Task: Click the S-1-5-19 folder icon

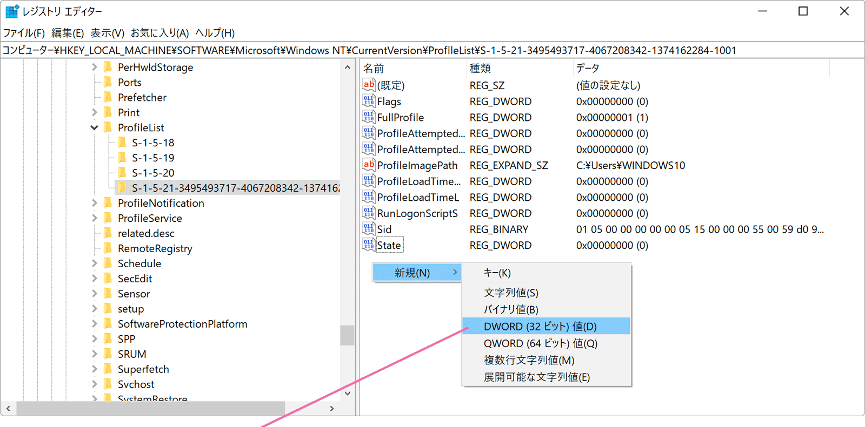Action: (x=122, y=158)
